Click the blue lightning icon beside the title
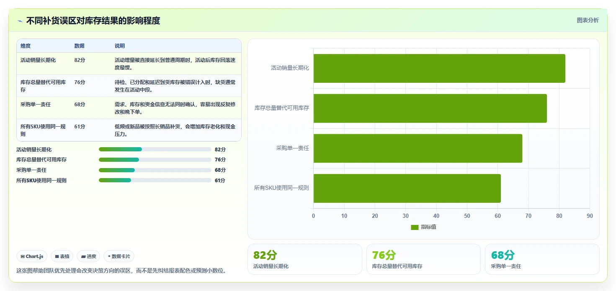616x291 pixels. click(x=20, y=21)
